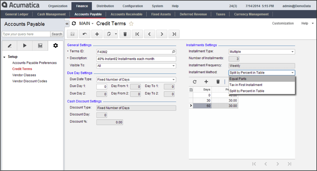
Task: Click the user admin@DemoData
Action: [x=296, y=6]
